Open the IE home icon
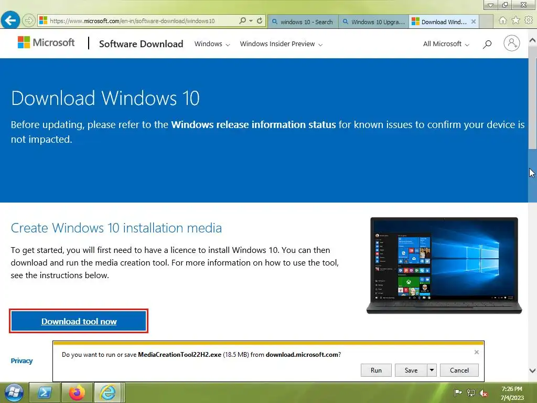 502,20
